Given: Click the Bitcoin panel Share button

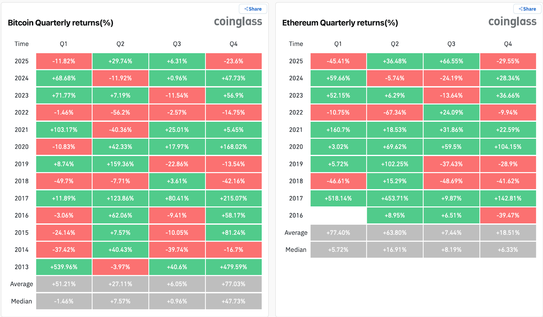Looking at the screenshot, I should [x=253, y=9].
